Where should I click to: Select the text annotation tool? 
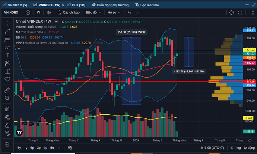[x=7, y=55]
